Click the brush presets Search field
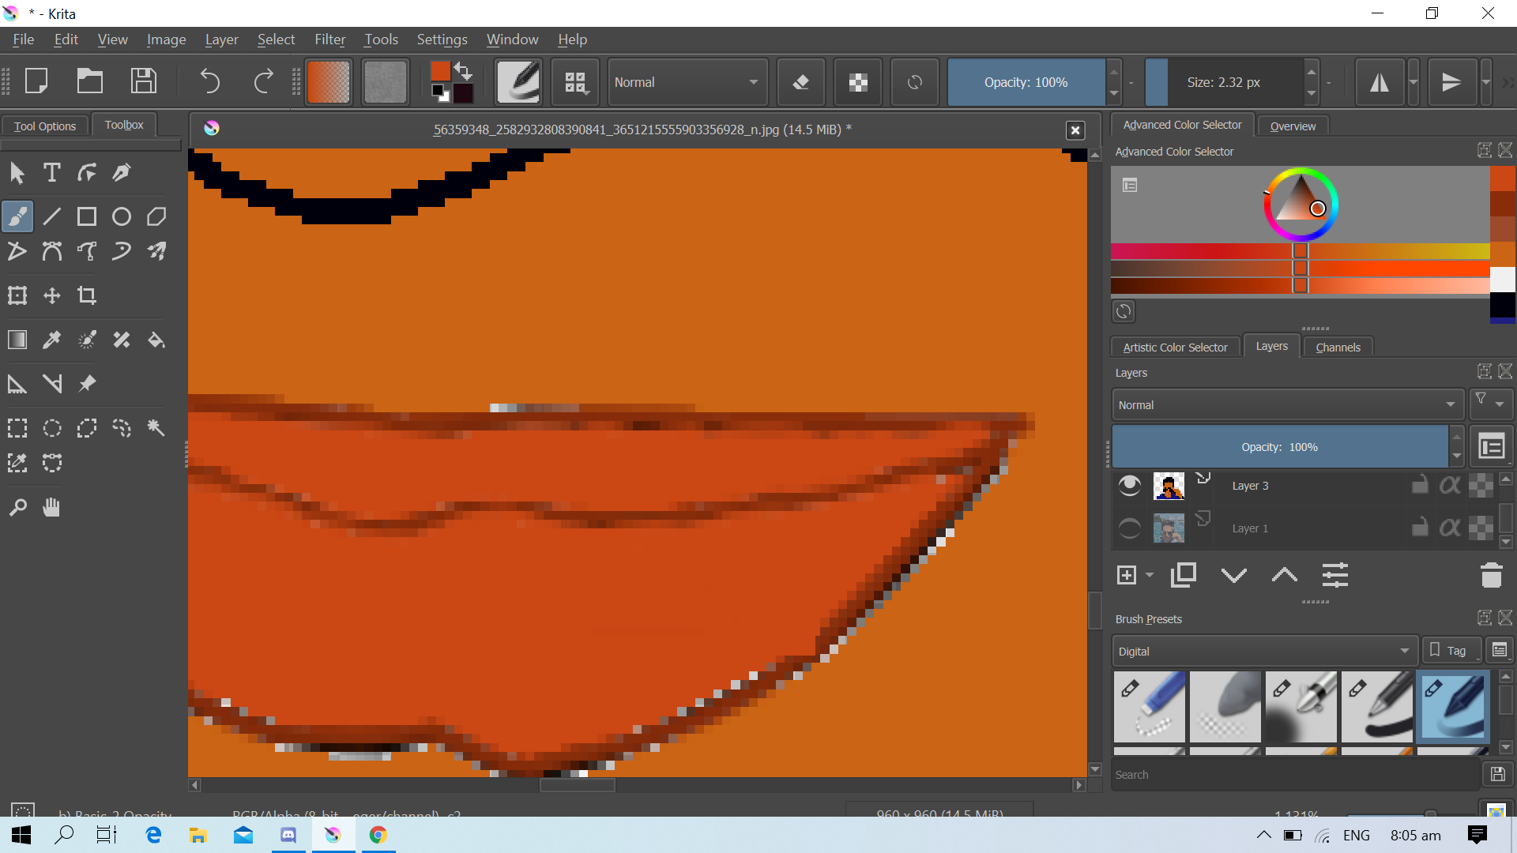The width and height of the screenshot is (1517, 853). tap(1295, 775)
